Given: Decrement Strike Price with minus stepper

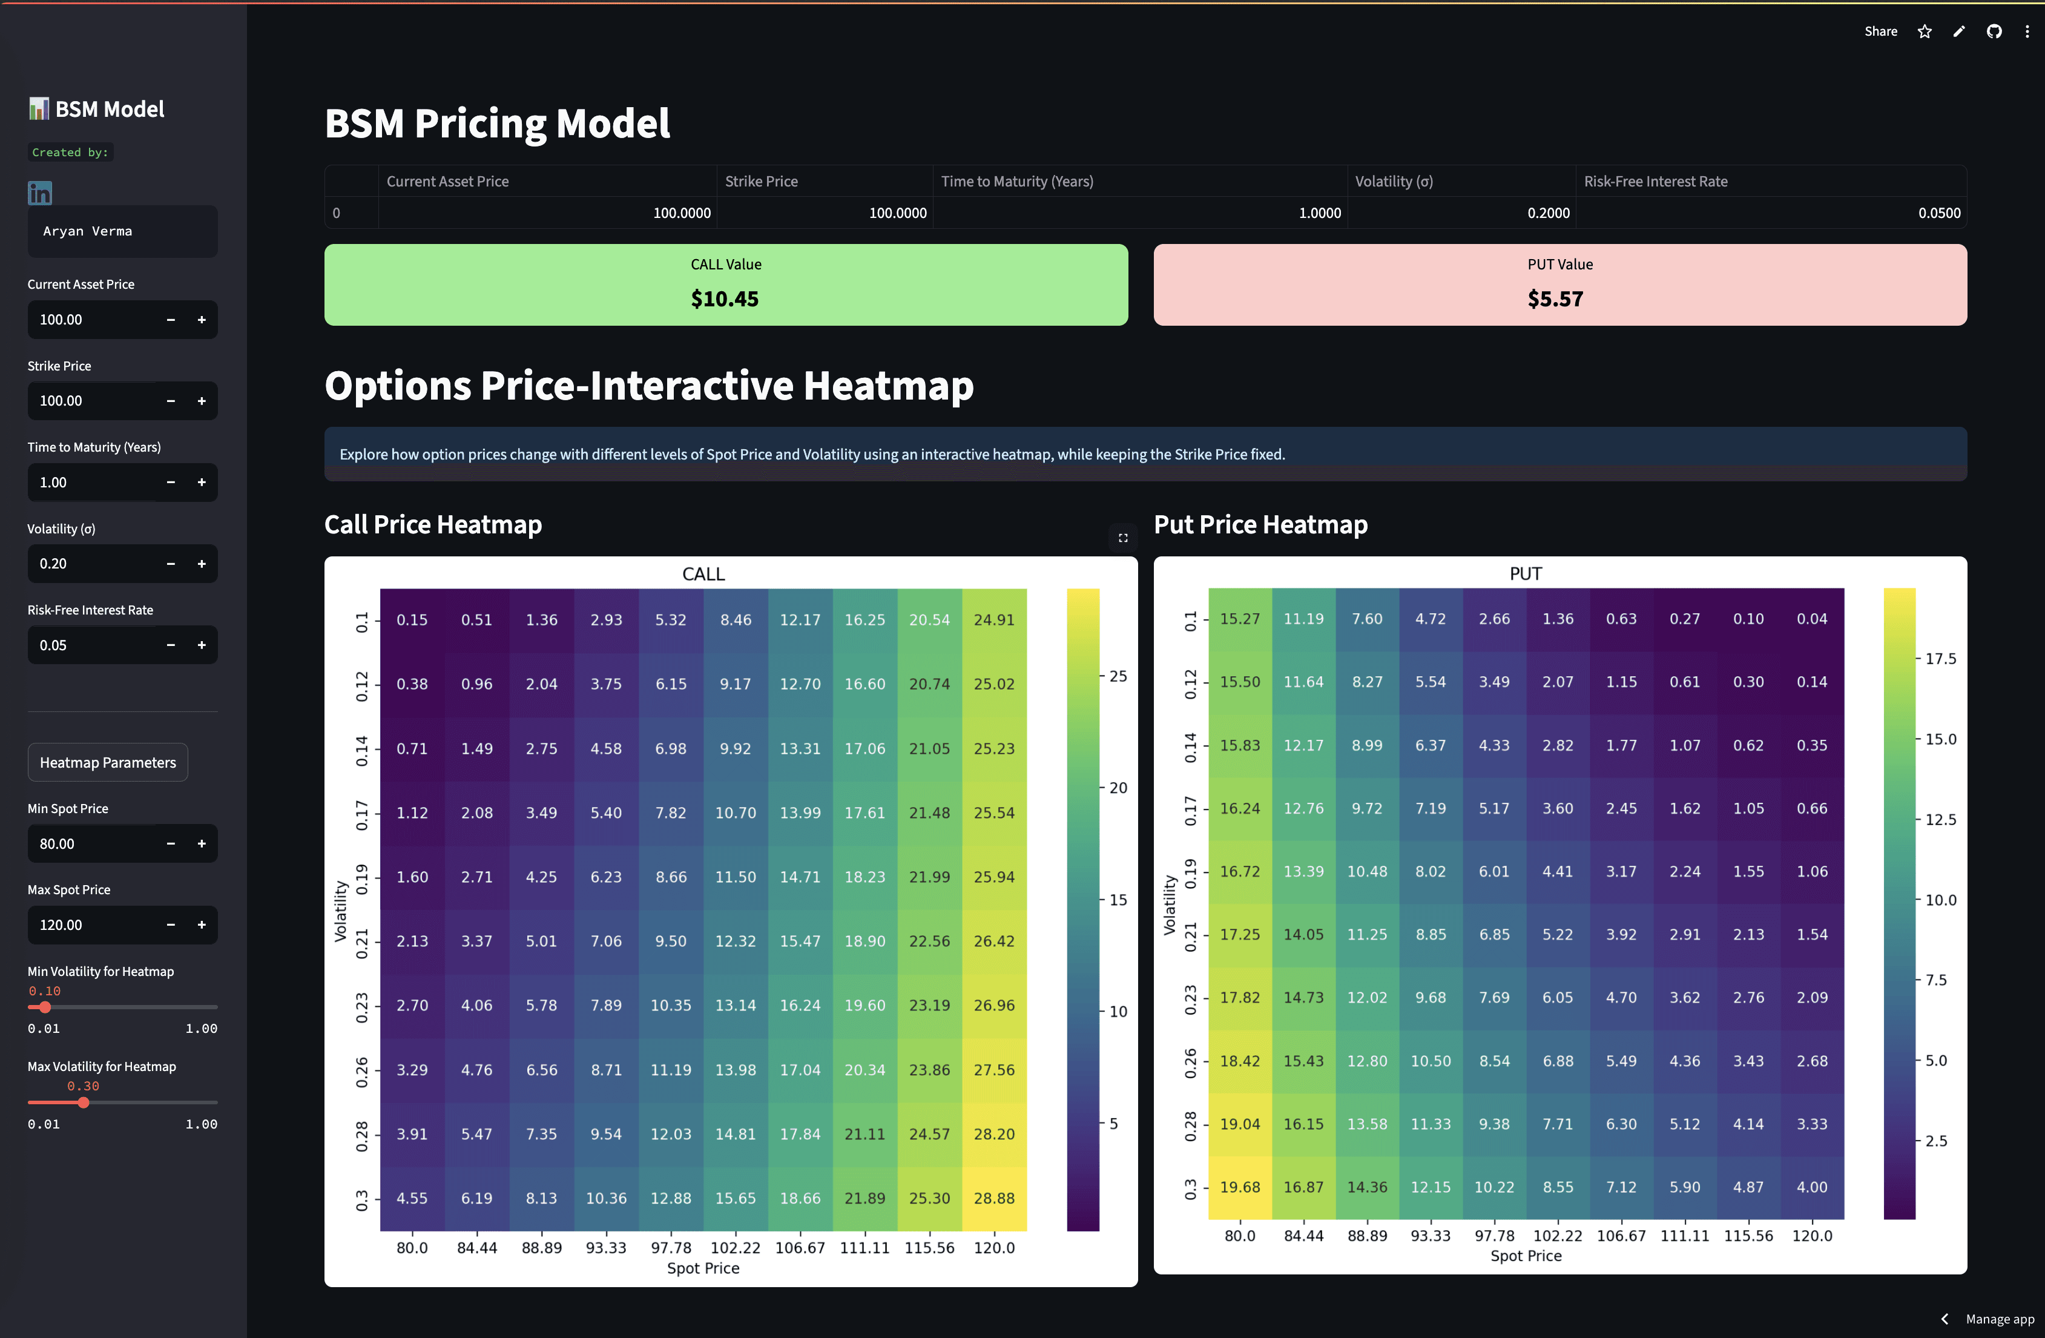Looking at the screenshot, I should click(x=170, y=400).
